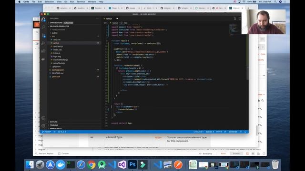This screenshot has height=171, width=305.
Task: Open a new tab in Chrome window
Action: pos(248,8)
